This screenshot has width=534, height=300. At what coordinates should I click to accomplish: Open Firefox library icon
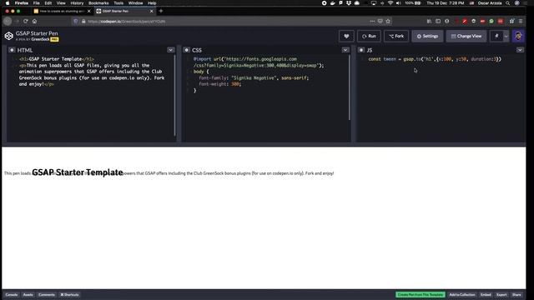tap(429, 21)
